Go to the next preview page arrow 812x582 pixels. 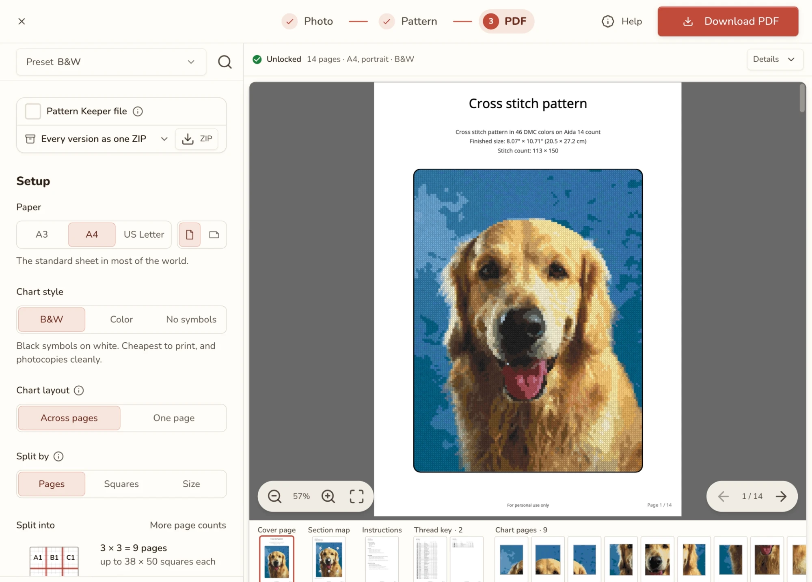coord(781,496)
